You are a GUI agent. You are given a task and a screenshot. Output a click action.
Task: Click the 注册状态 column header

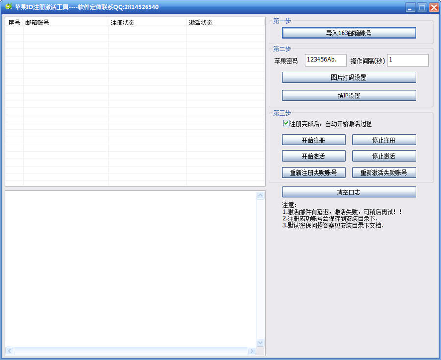click(x=147, y=23)
